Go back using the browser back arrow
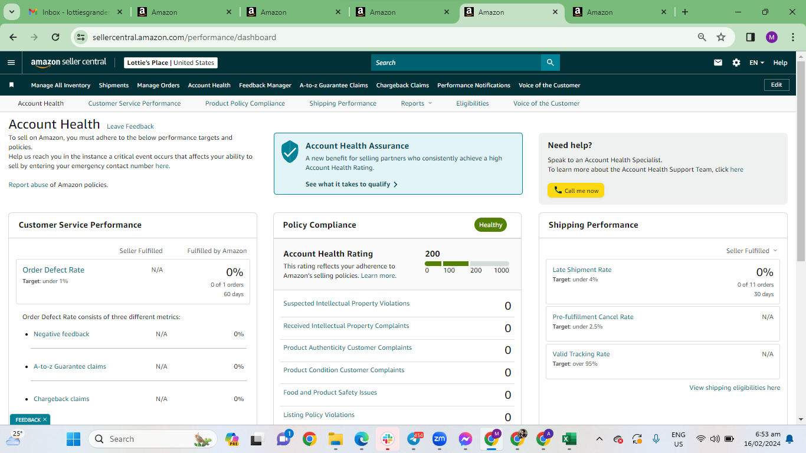The height and width of the screenshot is (453, 806). click(13, 37)
